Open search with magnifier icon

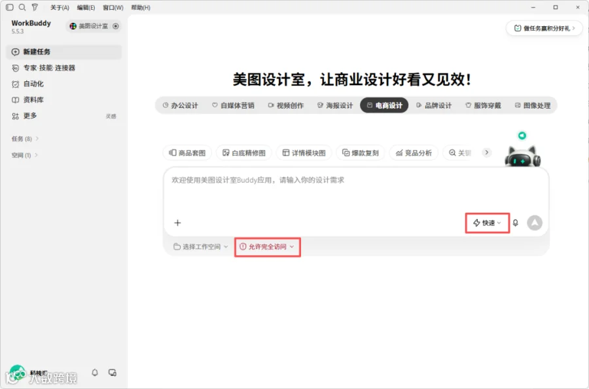[x=22, y=7]
